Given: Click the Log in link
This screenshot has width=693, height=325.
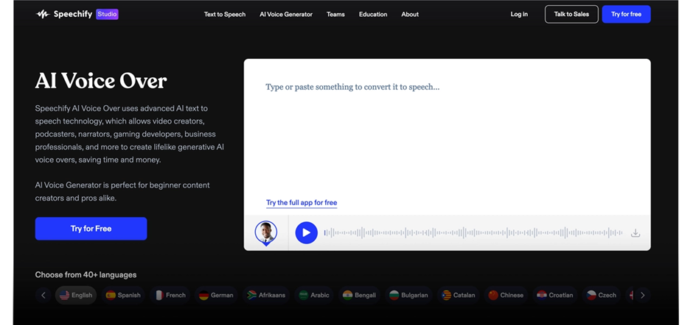Looking at the screenshot, I should click(x=519, y=14).
